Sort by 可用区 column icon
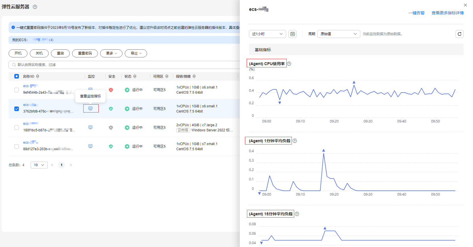This screenshot has width=473, height=247. (167, 76)
